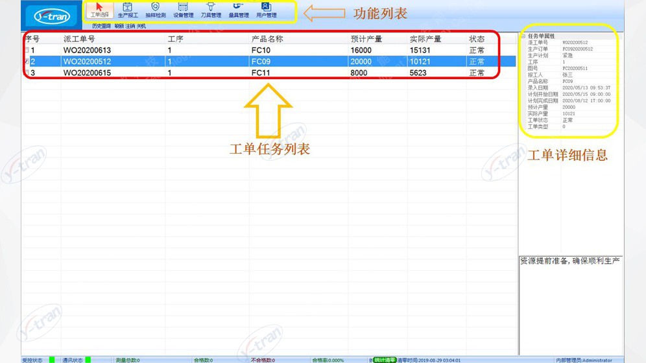Open the 用户管理 user icon
Image resolution: width=646 pixels, height=363 pixels.
[x=266, y=6]
